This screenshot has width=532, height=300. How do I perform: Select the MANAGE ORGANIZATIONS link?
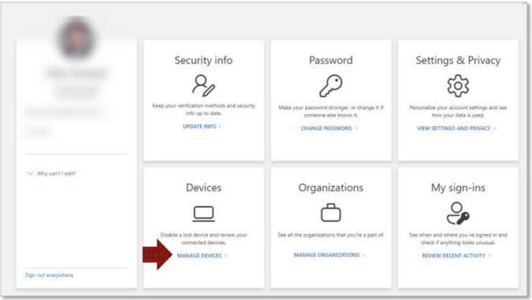tap(329, 255)
